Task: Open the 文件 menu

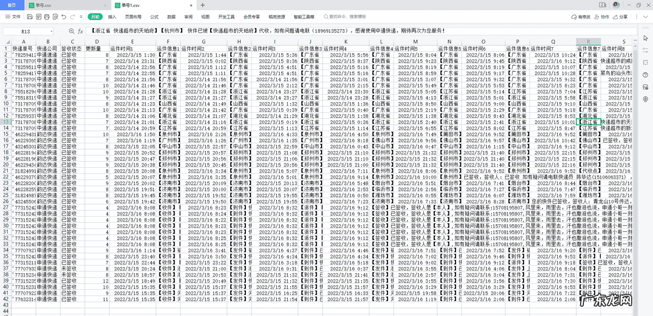Action: pyautogui.click(x=13, y=17)
